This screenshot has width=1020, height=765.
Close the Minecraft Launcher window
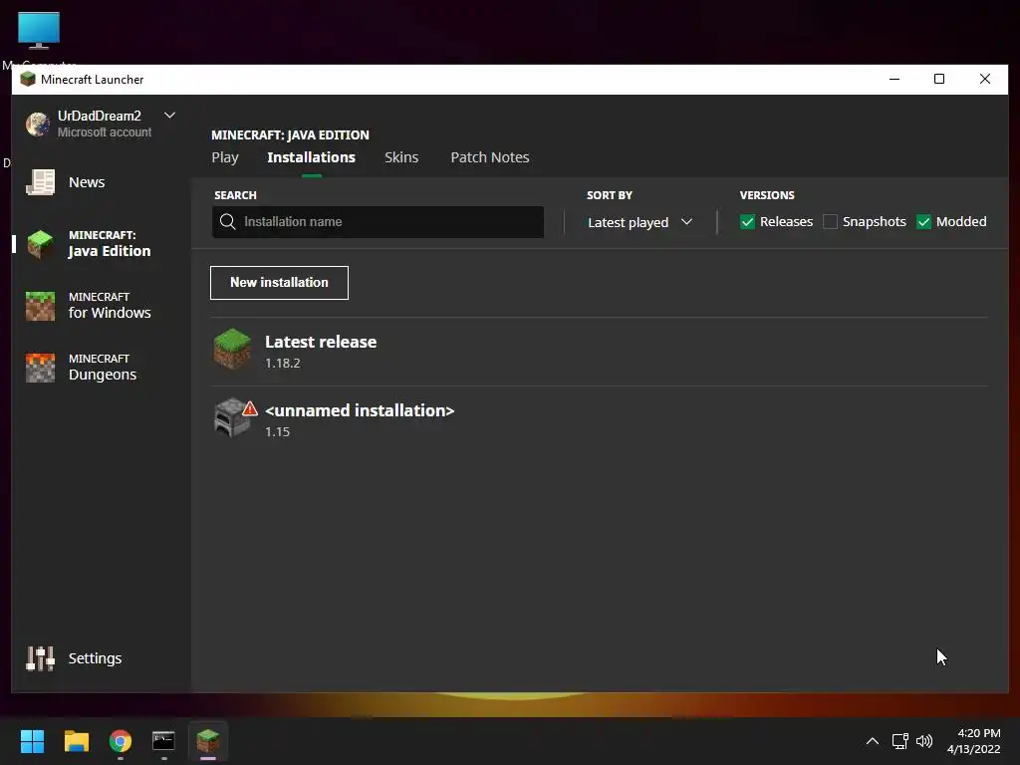click(985, 79)
